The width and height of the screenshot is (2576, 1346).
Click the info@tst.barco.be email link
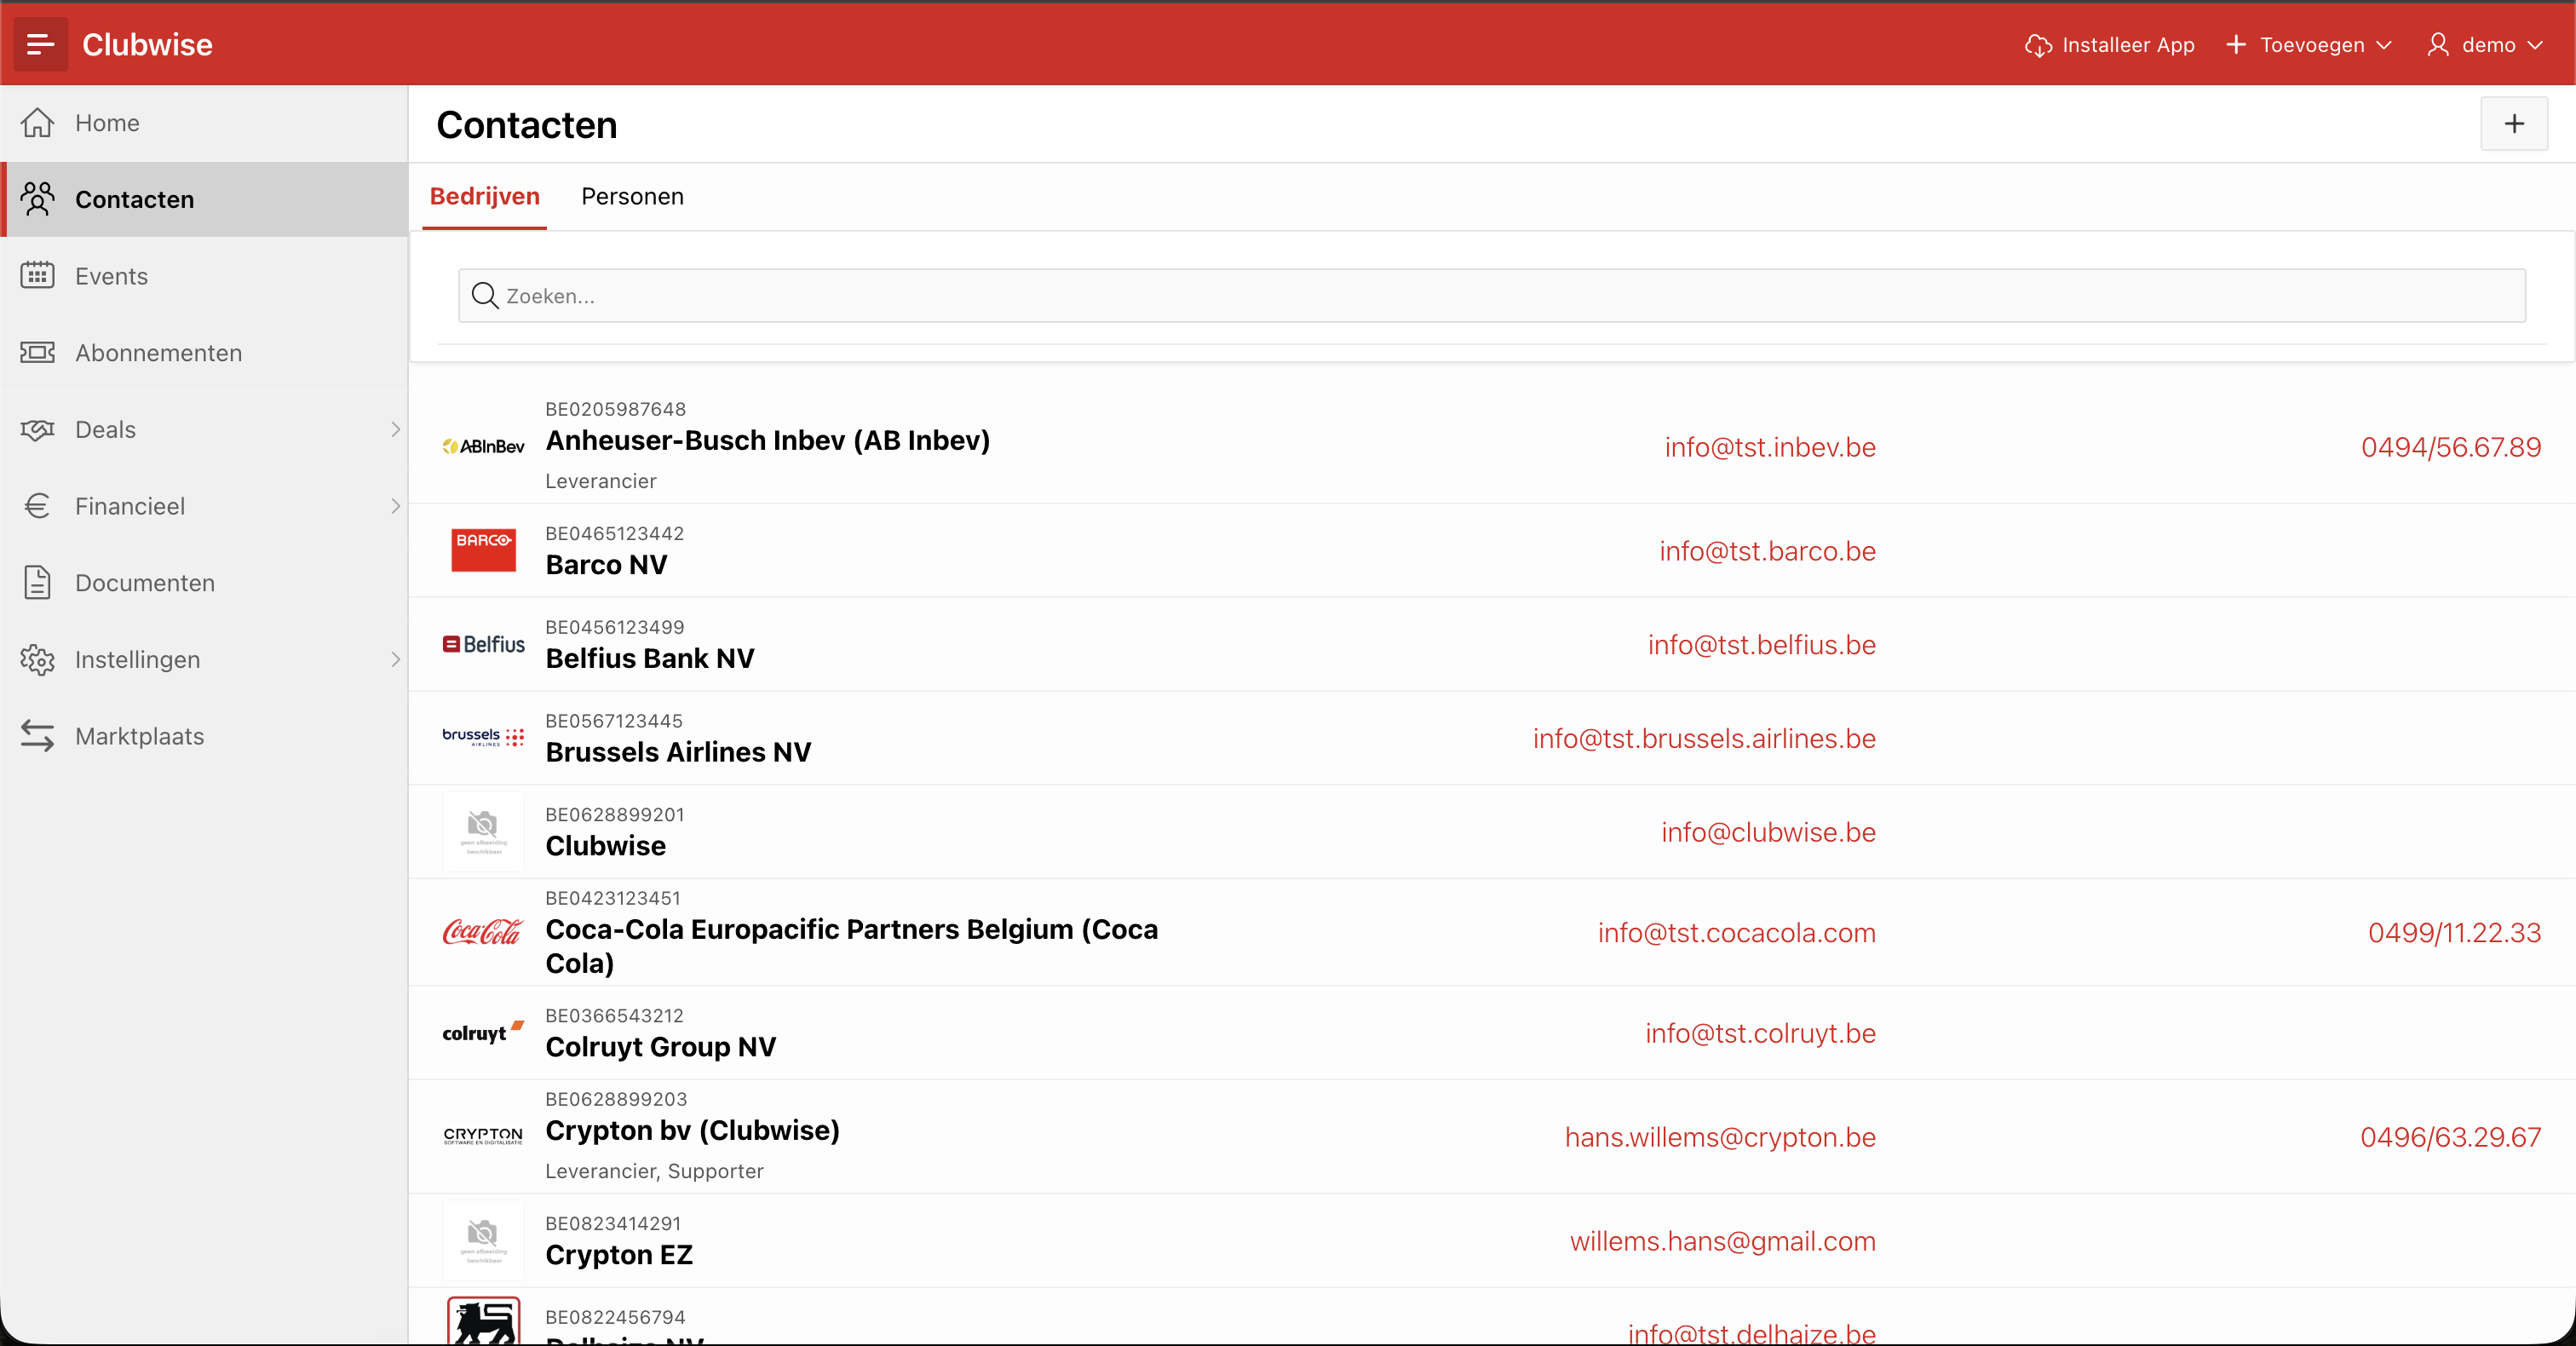coord(1767,551)
